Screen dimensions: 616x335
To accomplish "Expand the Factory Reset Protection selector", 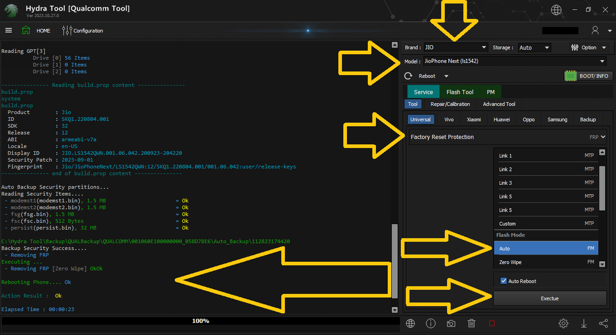I will [x=507, y=137].
